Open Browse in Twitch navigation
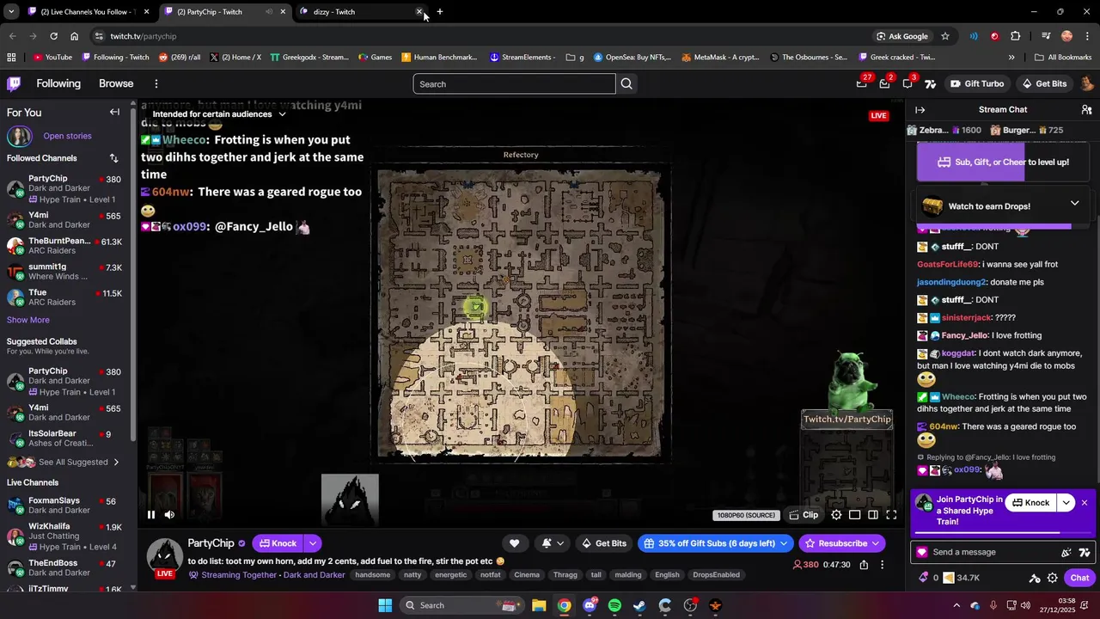1100x619 pixels. pyautogui.click(x=116, y=83)
